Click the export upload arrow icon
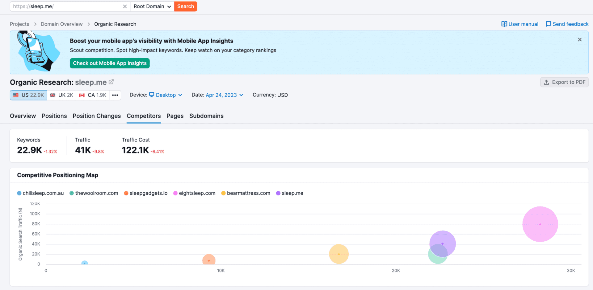 click(546, 82)
